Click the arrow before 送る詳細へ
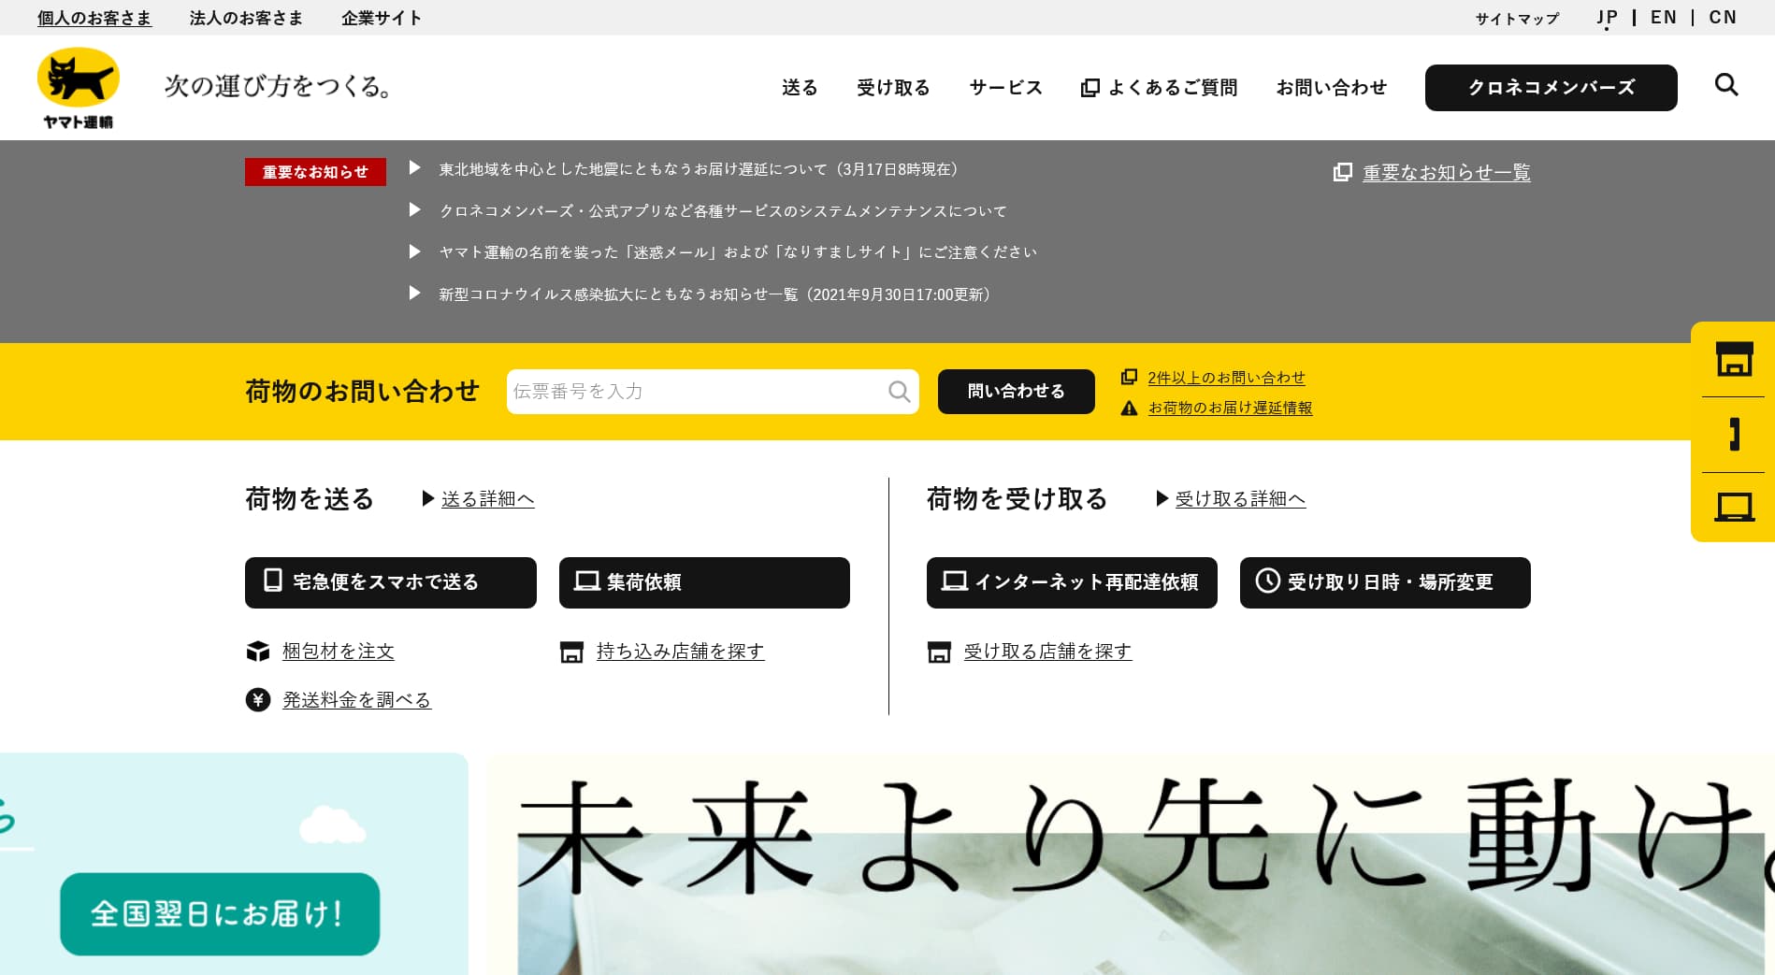The height and width of the screenshot is (975, 1775). [428, 499]
